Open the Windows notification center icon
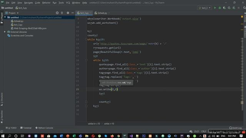This screenshot has width=246, height=138. [241, 136]
